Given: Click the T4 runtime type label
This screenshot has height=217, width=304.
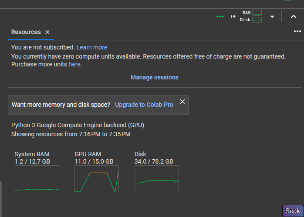Looking at the screenshot, I should 233,16.
